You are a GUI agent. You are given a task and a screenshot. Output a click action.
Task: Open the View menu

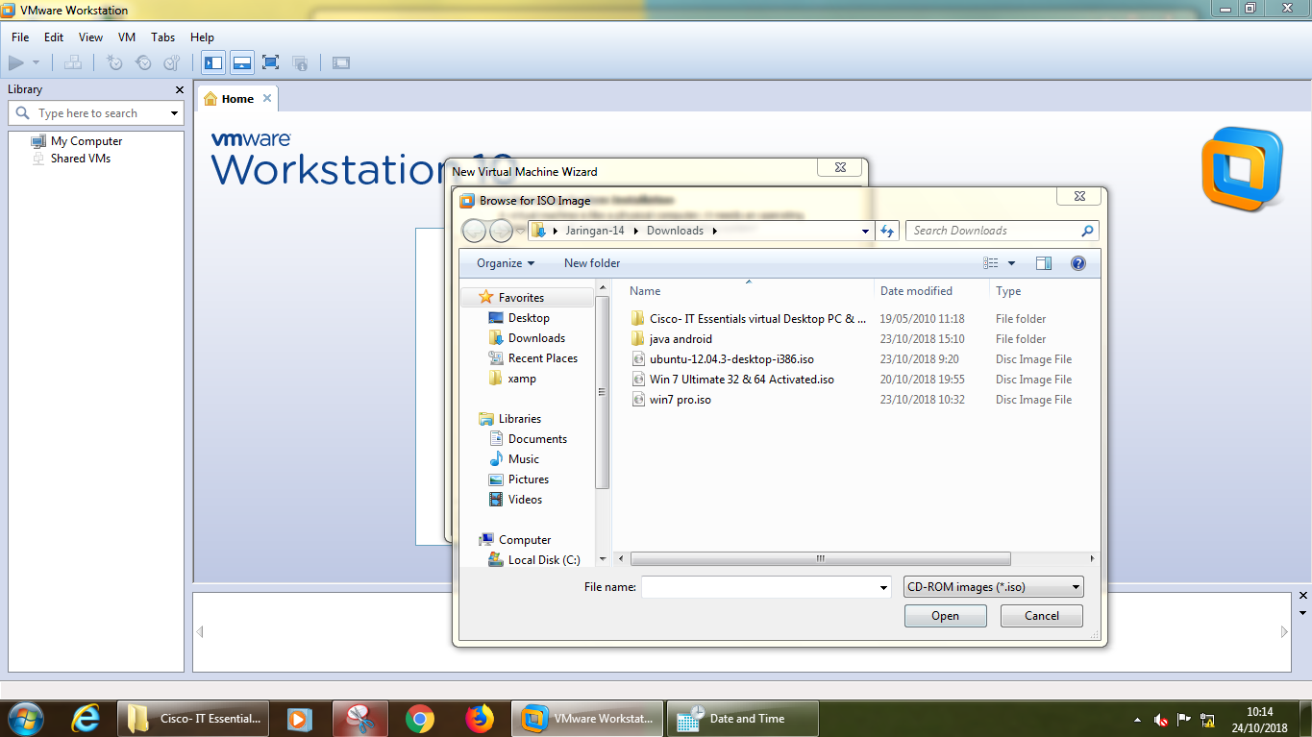point(90,37)
